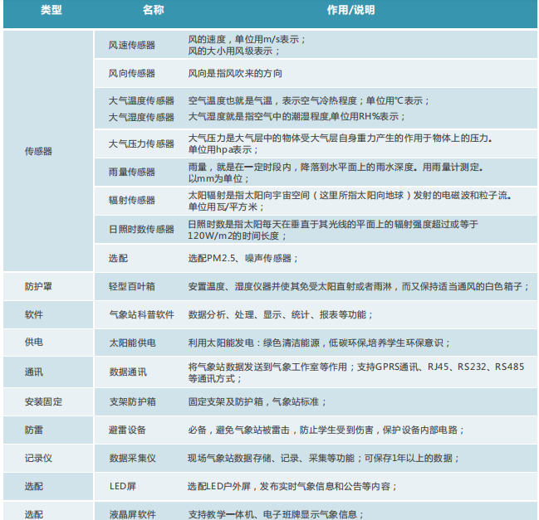The height and width of the screenshot is (520, 539).
Task: Click the line starting 雨量，就是在一定时段内
Action: [336, 168]
